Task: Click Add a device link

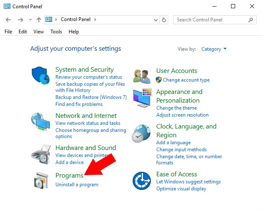Action: pyautogui.click(x=69, y=162)
